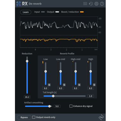
Task: Click the Learn button
Action: click(26, 12)
